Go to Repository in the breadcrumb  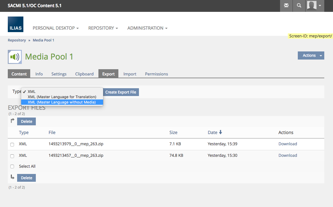click(x=17, y=40)
